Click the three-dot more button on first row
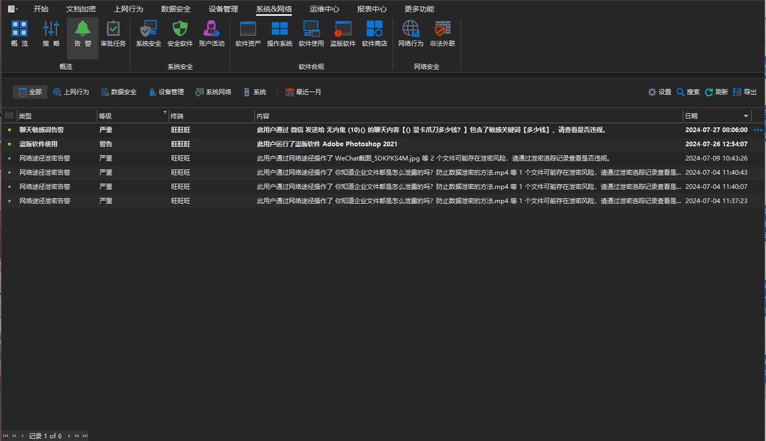Screen dimensions: 766x441 click(x=758, y=130)
